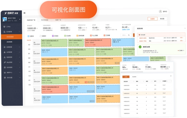Open the details link on the second red bill row
The width and height of the screenshot is (187, 118).
181,41
